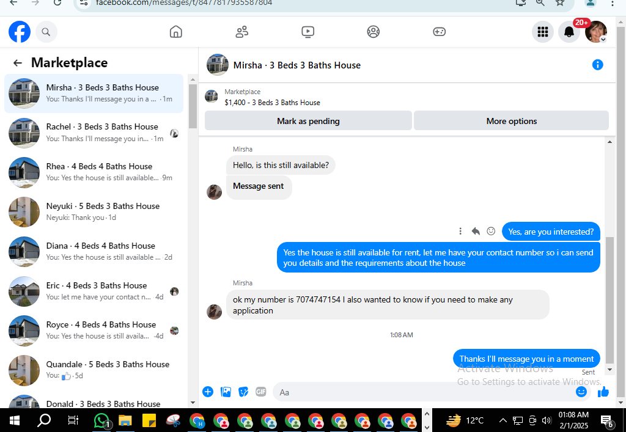The image size is (626, 432).
Task: Click the message containing number 7074747154
Action: [388, 305]
